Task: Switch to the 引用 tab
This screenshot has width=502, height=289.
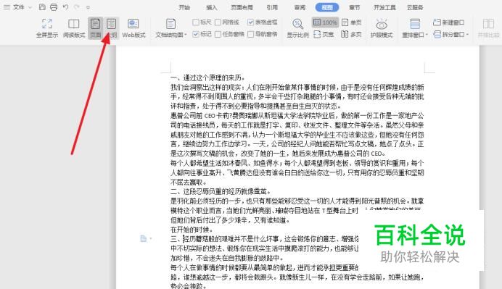Action: 272,7
